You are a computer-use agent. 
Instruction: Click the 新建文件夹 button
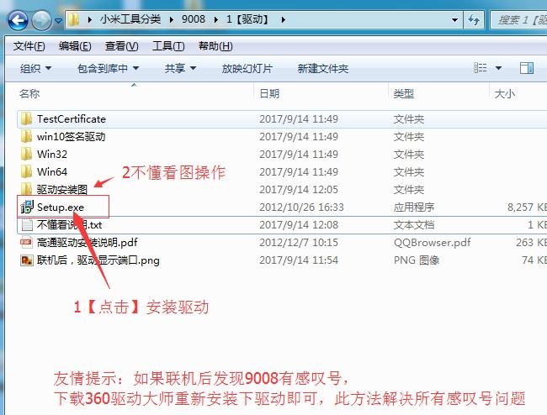tap(322, 68)
